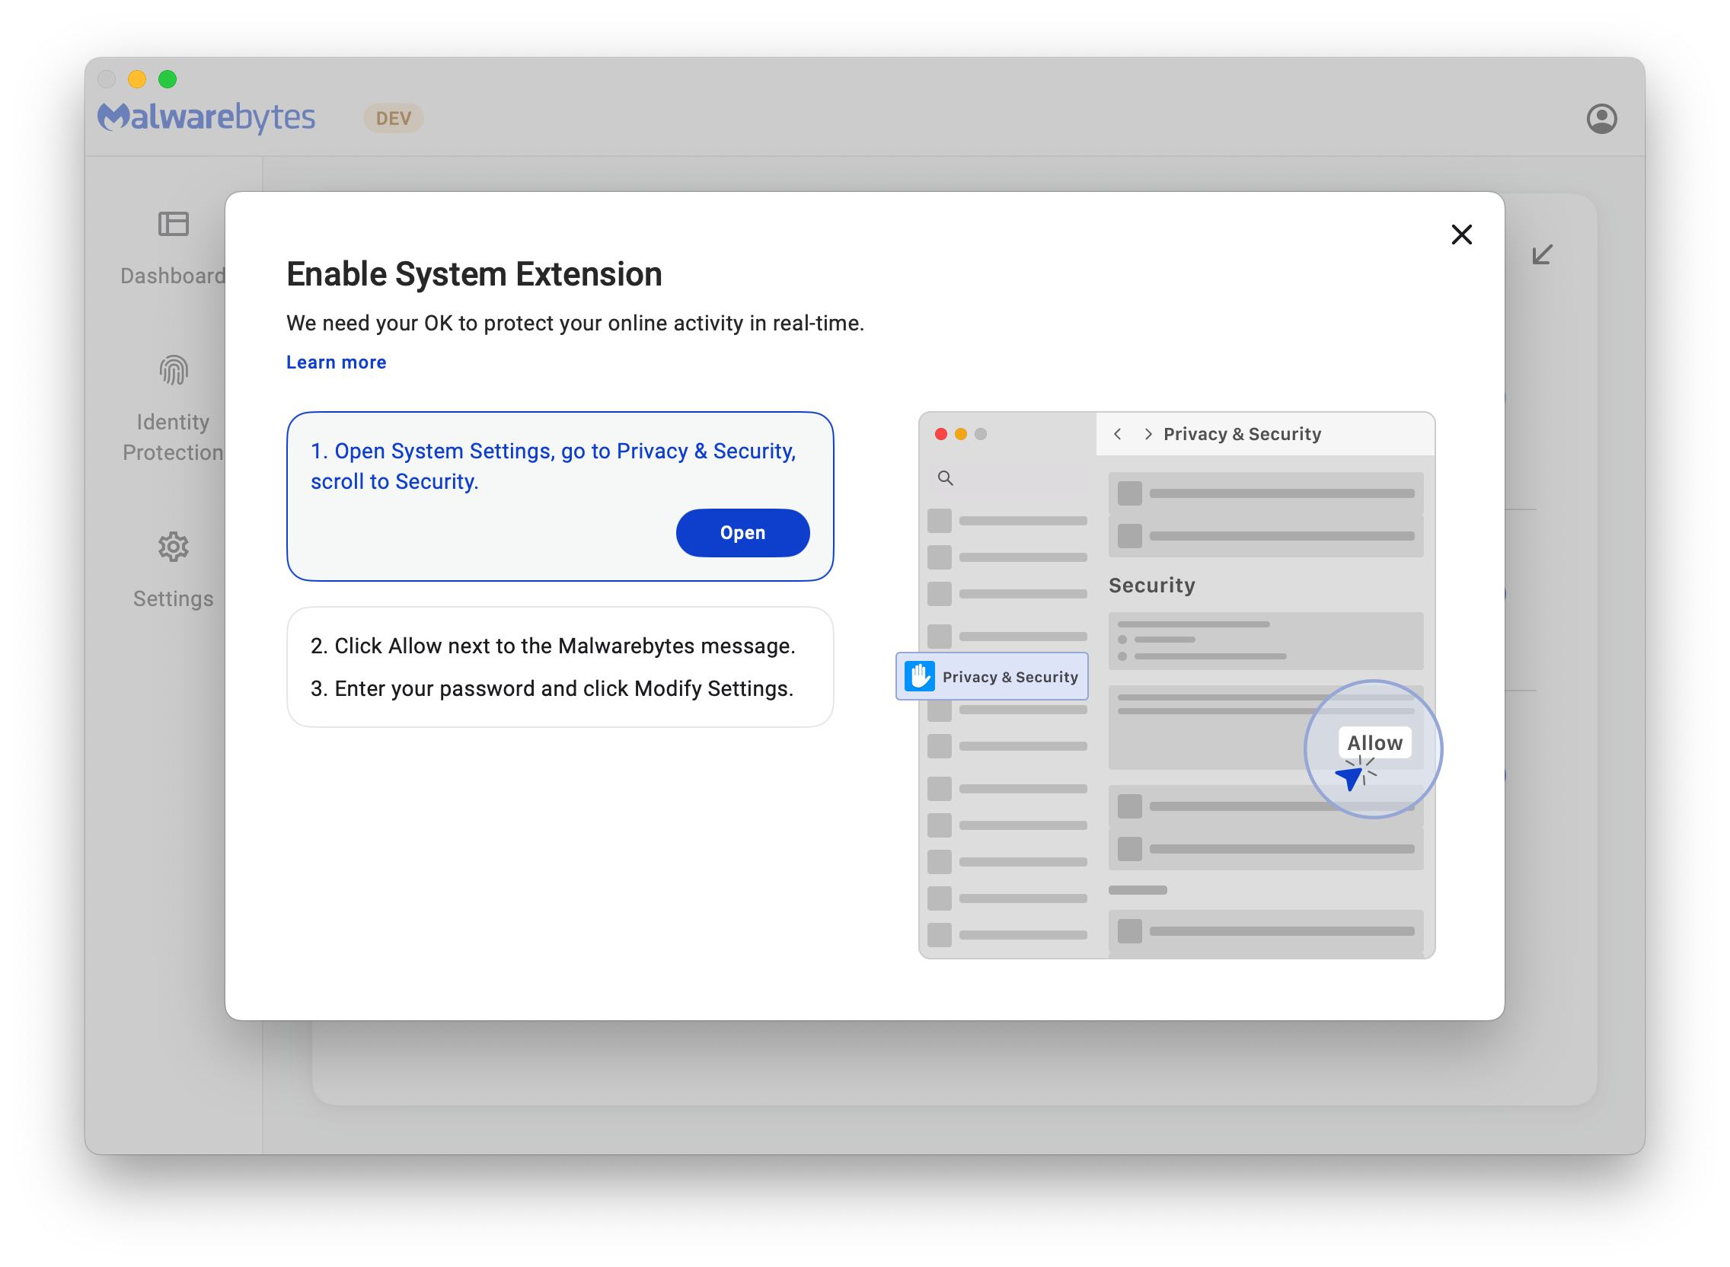Click the Identity Protection label
This screenshot has width=1730, height=1267.
coord(174,437)
